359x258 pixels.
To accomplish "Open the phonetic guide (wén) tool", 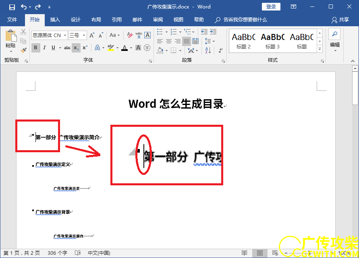I will pos(139,35).
